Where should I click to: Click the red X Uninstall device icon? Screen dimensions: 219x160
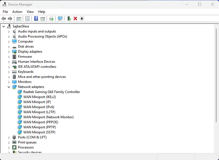75,18
